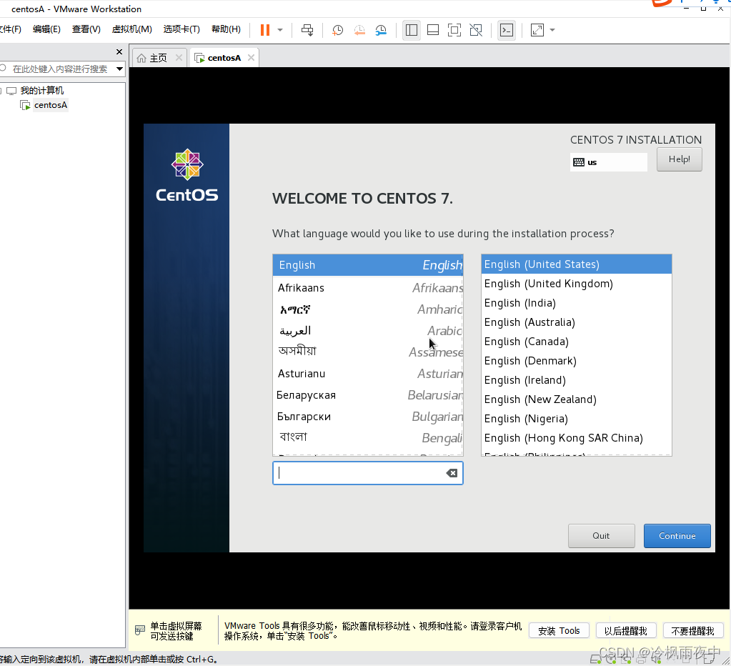This screenshot has height=666, width=731.
Task: Choose English (India) locale
Action: (x=576, y=303)
